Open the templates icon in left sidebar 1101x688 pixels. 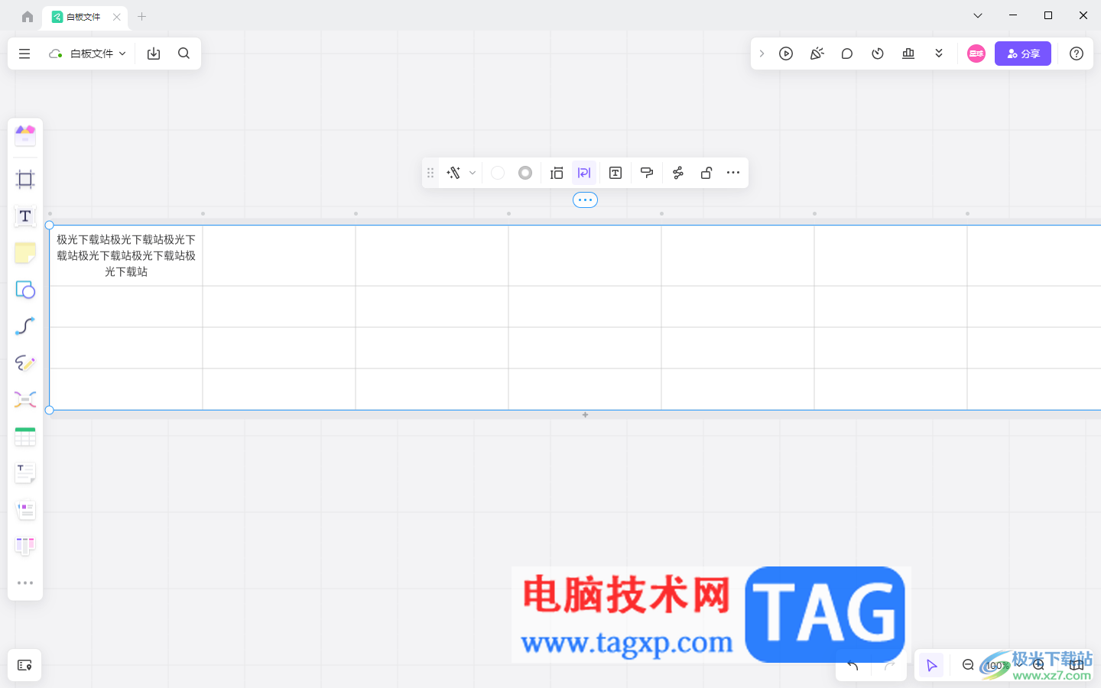tap(25, 136)
